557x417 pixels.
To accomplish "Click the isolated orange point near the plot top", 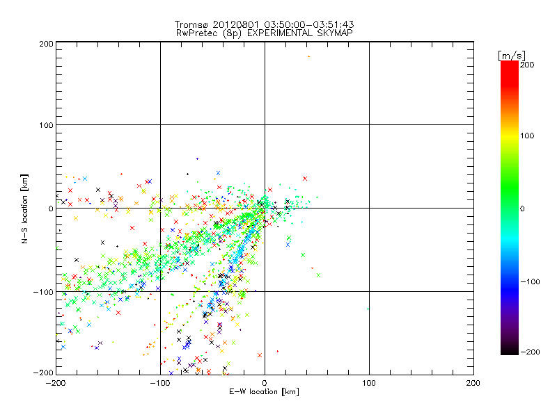I will (308, 56).
